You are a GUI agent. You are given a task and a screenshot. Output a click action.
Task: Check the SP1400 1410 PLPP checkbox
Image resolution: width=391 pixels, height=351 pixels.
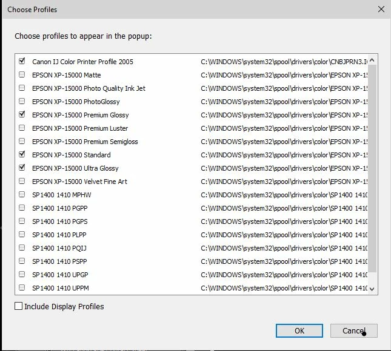[22, 234]
